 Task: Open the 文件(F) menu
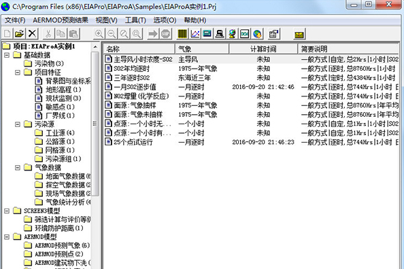[x=15, y=20]
